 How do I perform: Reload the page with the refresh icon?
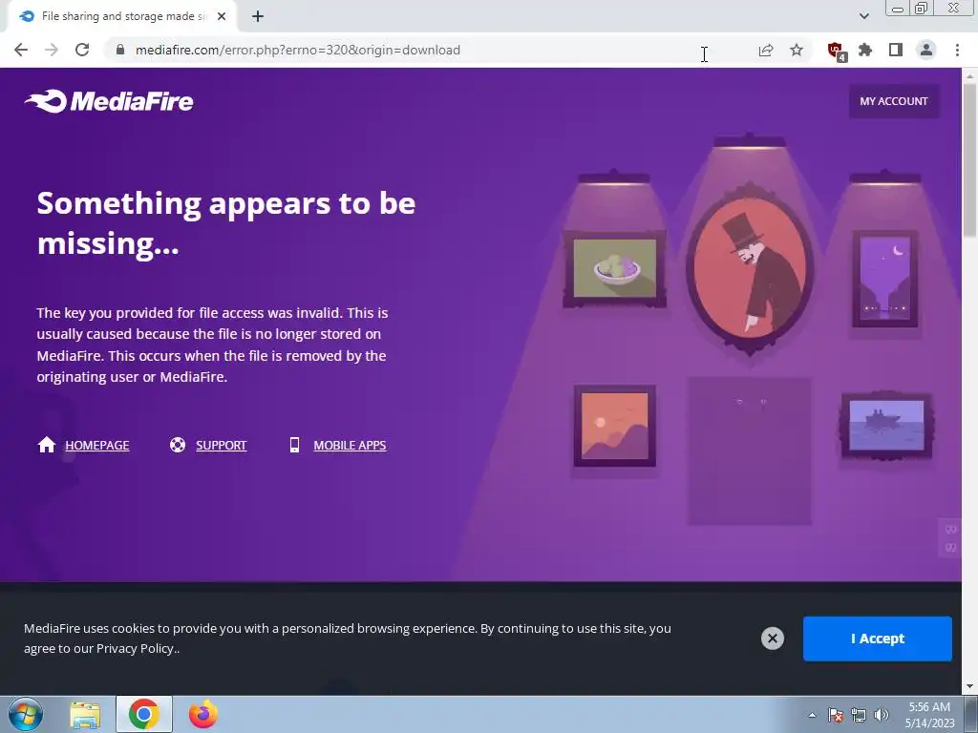click(82, 50)
